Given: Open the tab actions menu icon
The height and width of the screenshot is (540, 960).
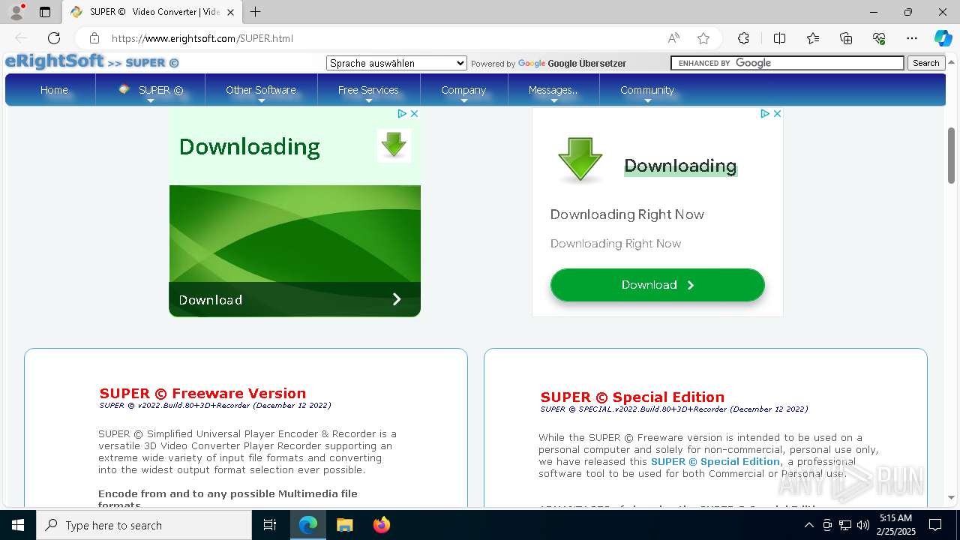Looking at the screenshot, I should [x=45, y=12].
